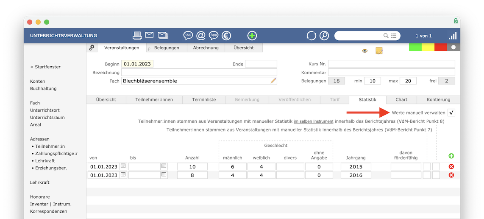484x219 pixels.
Task: Go back to < Startfenster
Action: [x=45, y=67]
